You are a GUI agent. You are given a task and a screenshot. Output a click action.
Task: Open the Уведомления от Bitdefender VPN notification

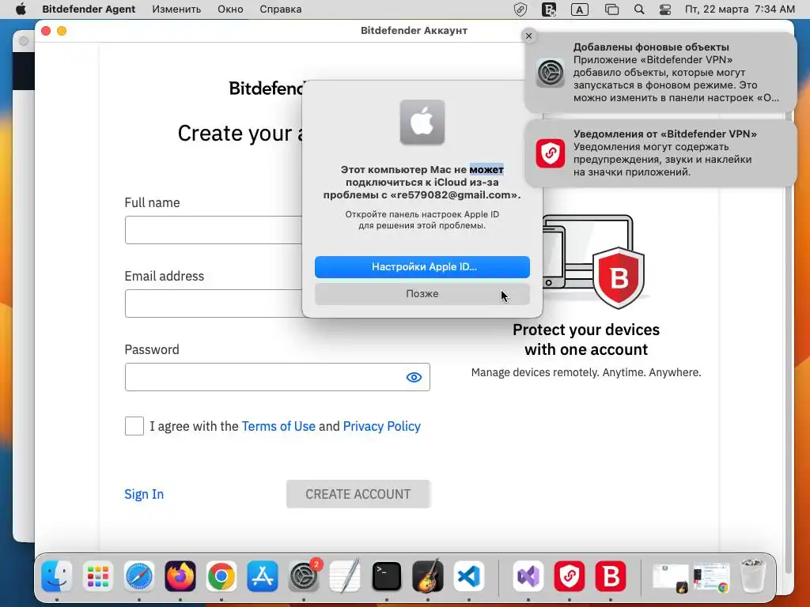pos(660,153)
